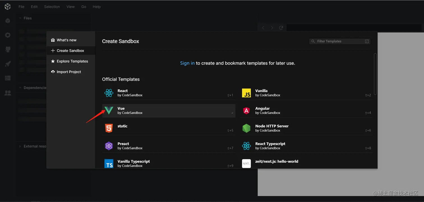The height and width of the screenshot is (202, 424).
Task: Click the Sign in link
Action: tap(187, 63)
